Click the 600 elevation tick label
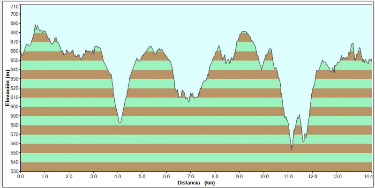The image size is (375, 188). point(15,107)
